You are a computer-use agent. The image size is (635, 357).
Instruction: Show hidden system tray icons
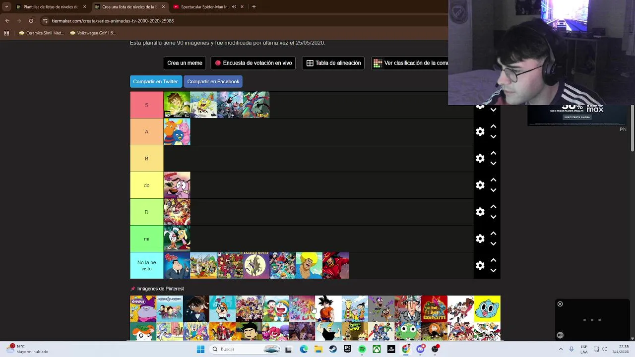pos(561,349)
